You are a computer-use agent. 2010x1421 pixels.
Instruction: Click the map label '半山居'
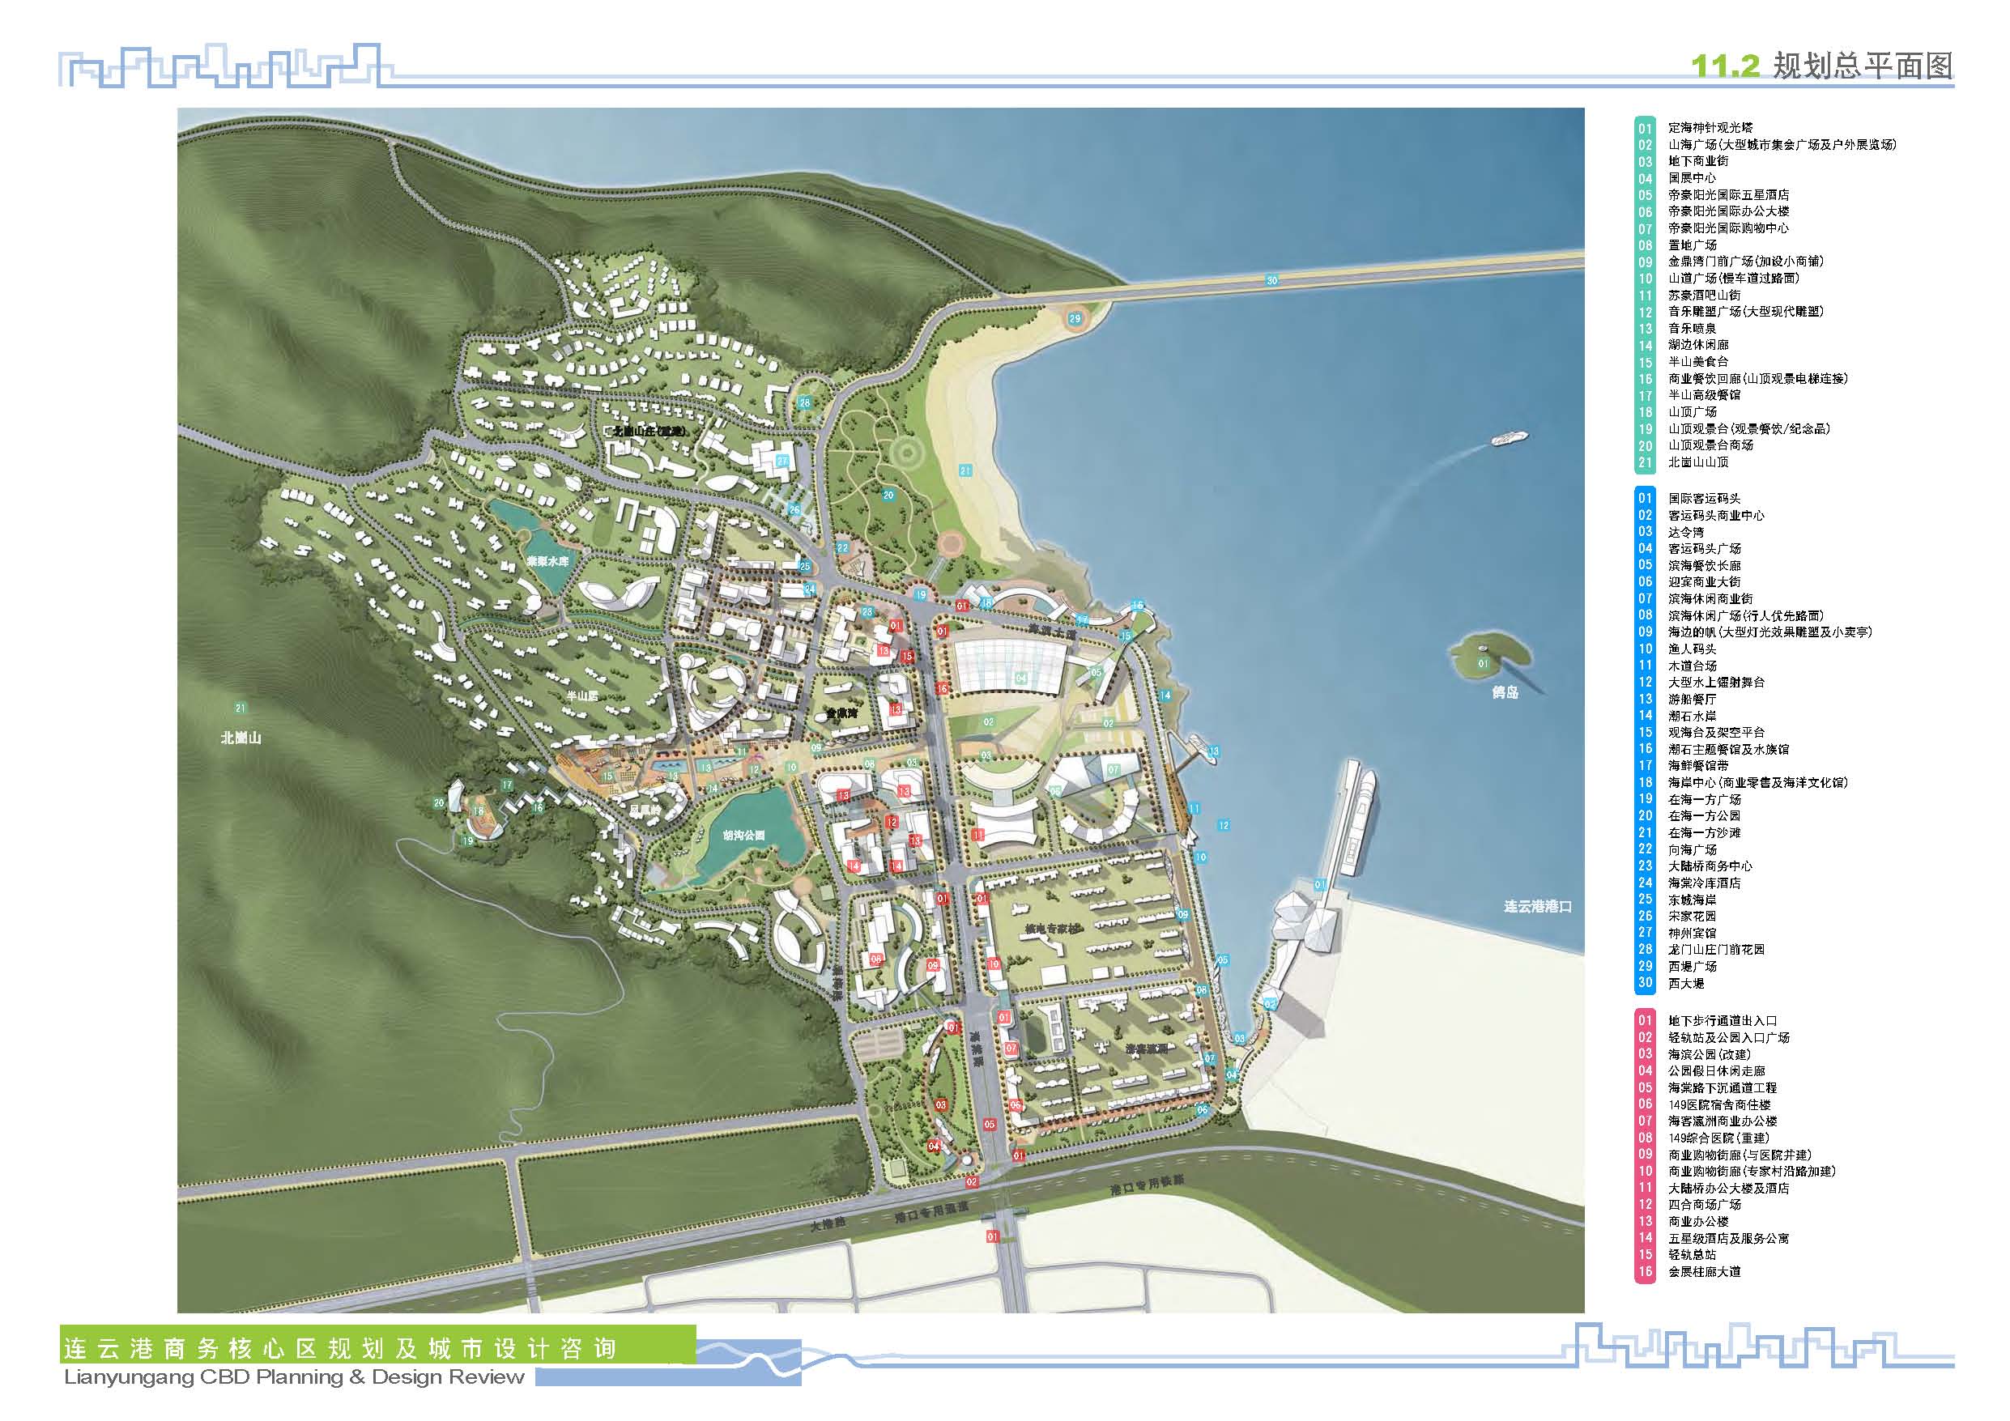tap(581, 696)
